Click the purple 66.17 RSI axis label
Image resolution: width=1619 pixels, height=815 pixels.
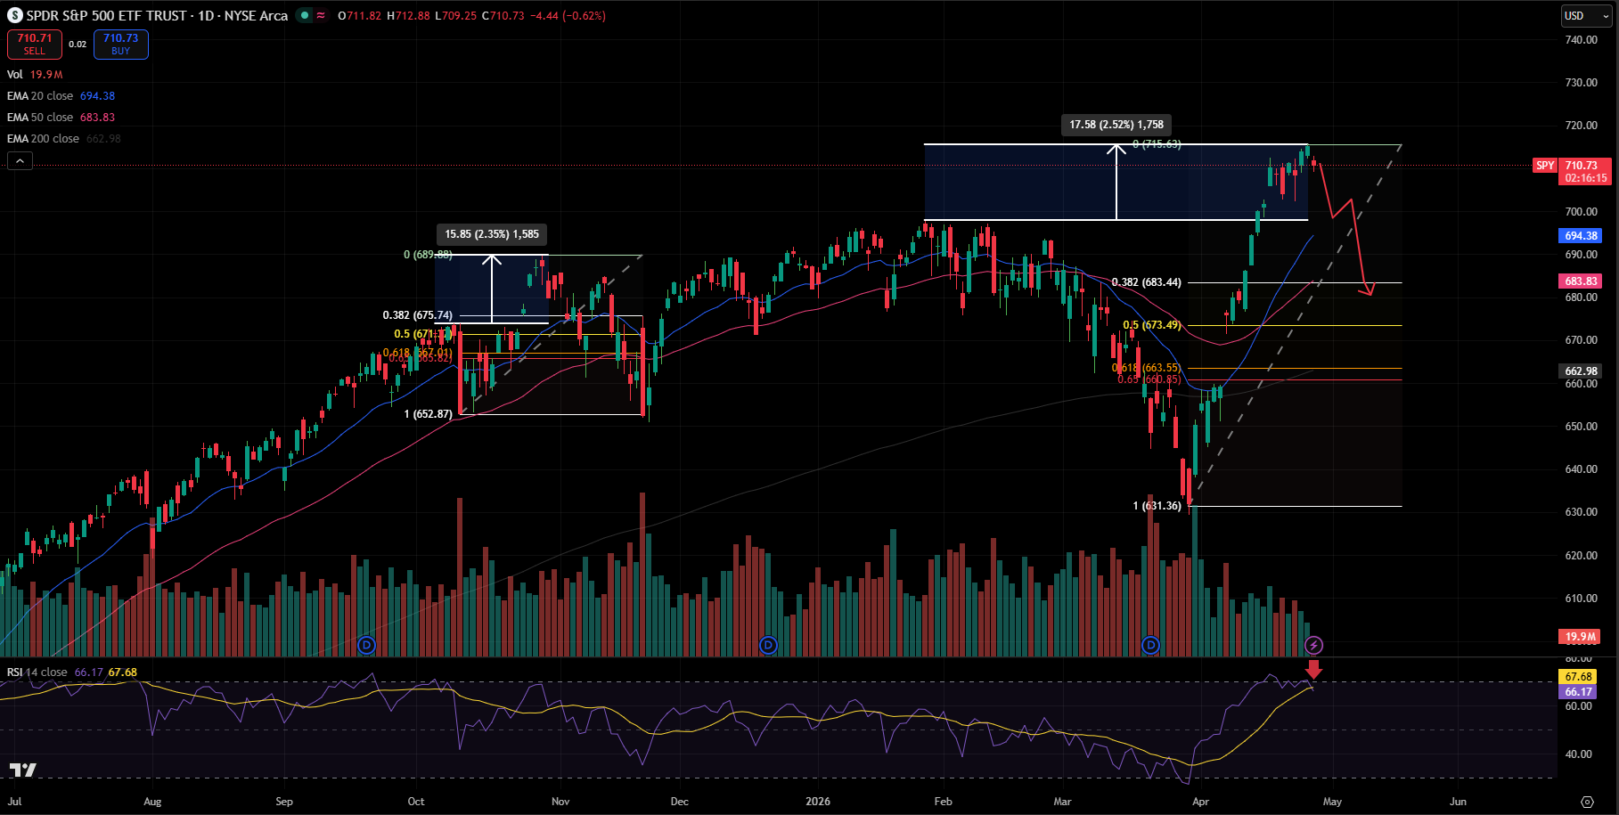[x=1578, y=692]
